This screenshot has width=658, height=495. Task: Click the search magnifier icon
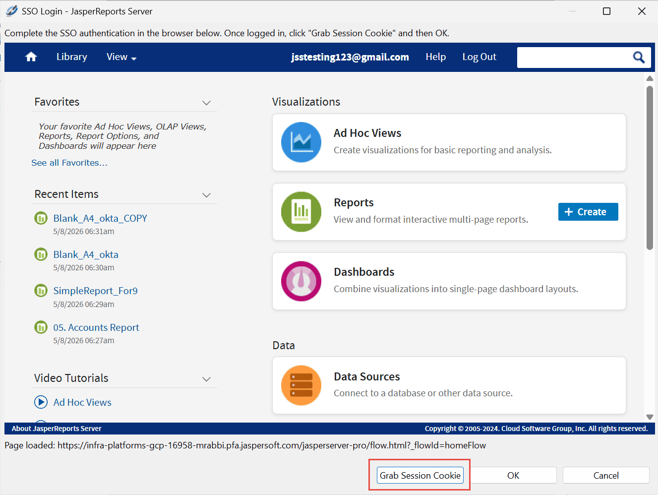pyautogui.click(x=639, y=58)
